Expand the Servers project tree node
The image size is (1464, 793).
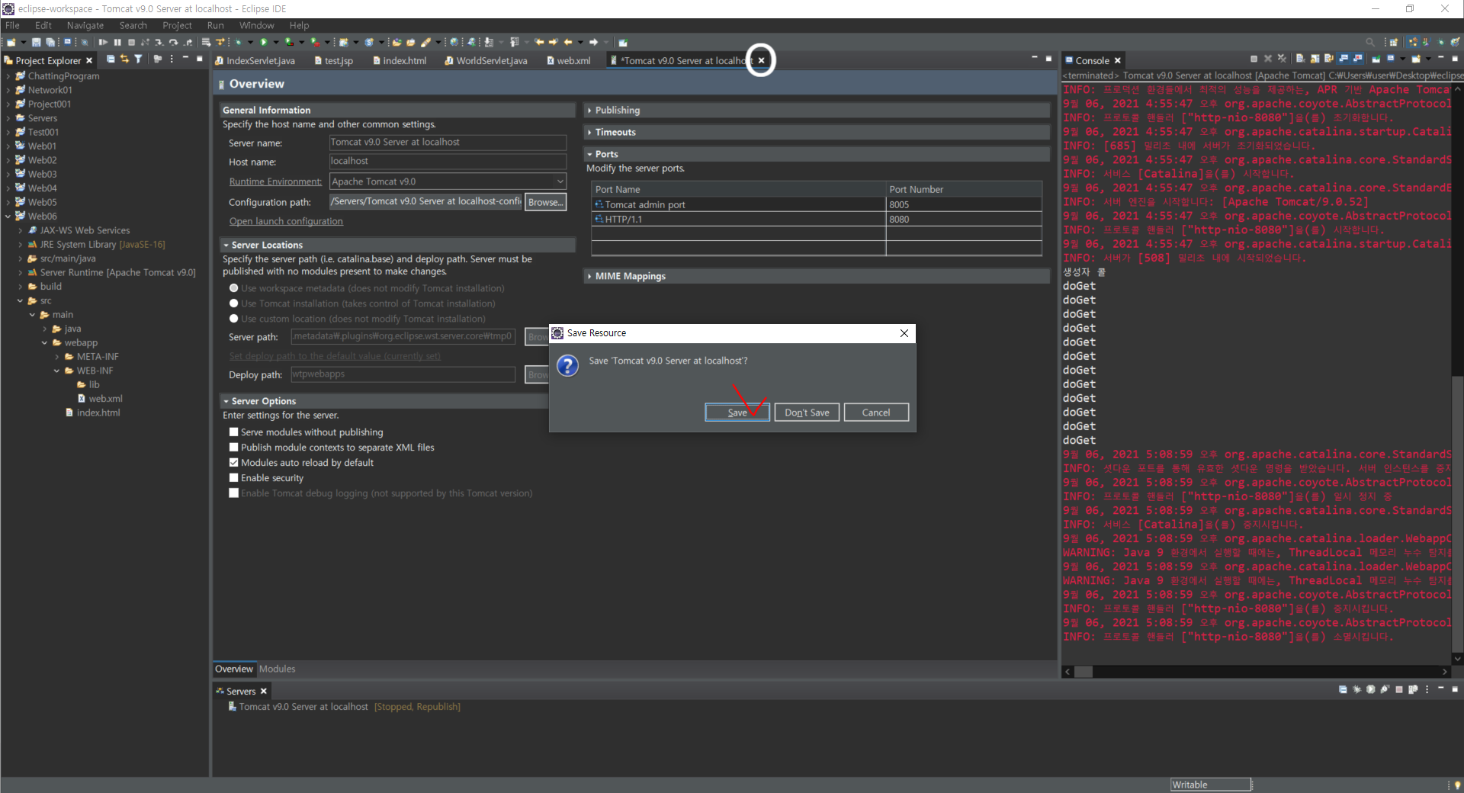pyautogui.click(x=8, y=118)
